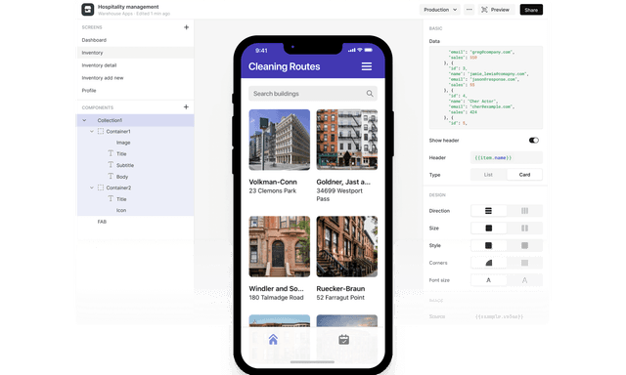The width and height of the screenshot is (626, 375).
Task: Select the Title text icon under Container2
Action: pos(111,198)
